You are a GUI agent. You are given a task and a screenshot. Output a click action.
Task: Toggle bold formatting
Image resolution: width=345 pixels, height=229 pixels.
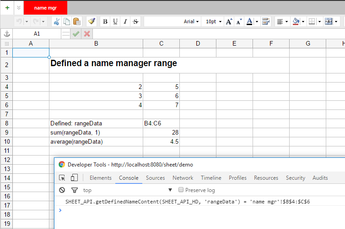(x=105, y=21)
